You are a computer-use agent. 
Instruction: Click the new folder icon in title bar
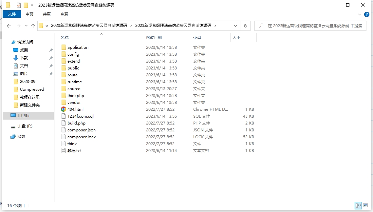26,5
